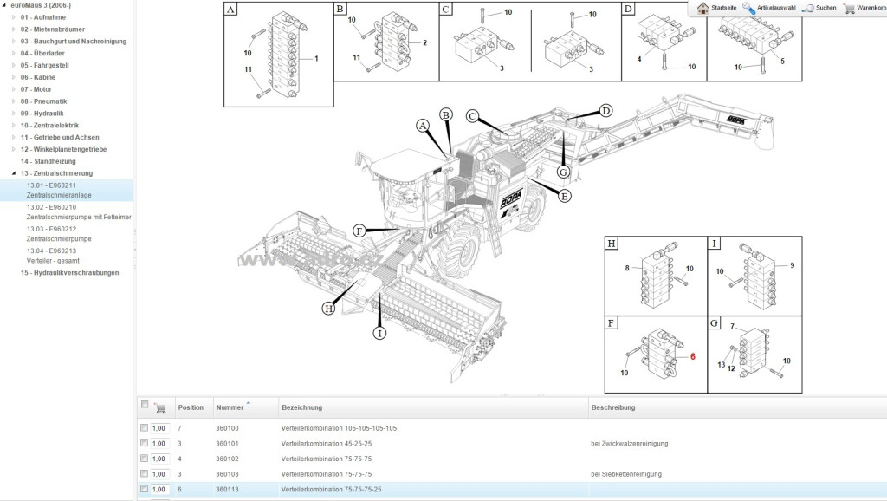Click callout F on machine diagram

point(359,231)
